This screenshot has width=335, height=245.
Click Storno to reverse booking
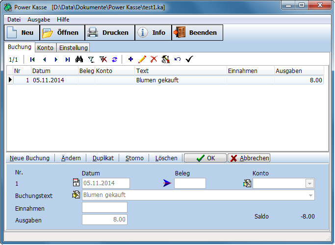(x=134, y=158)
